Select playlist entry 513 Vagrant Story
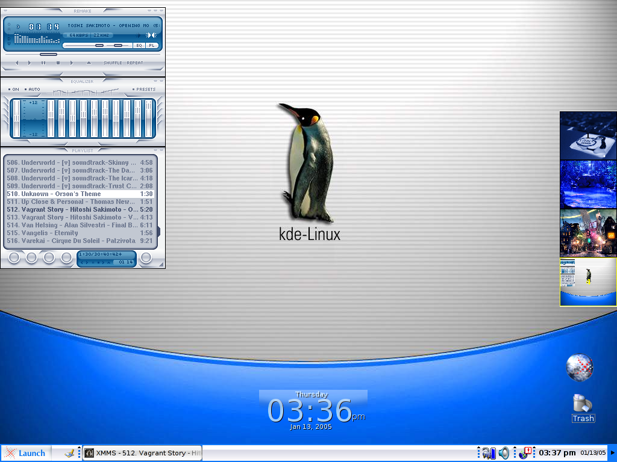 tap(80, 217)
